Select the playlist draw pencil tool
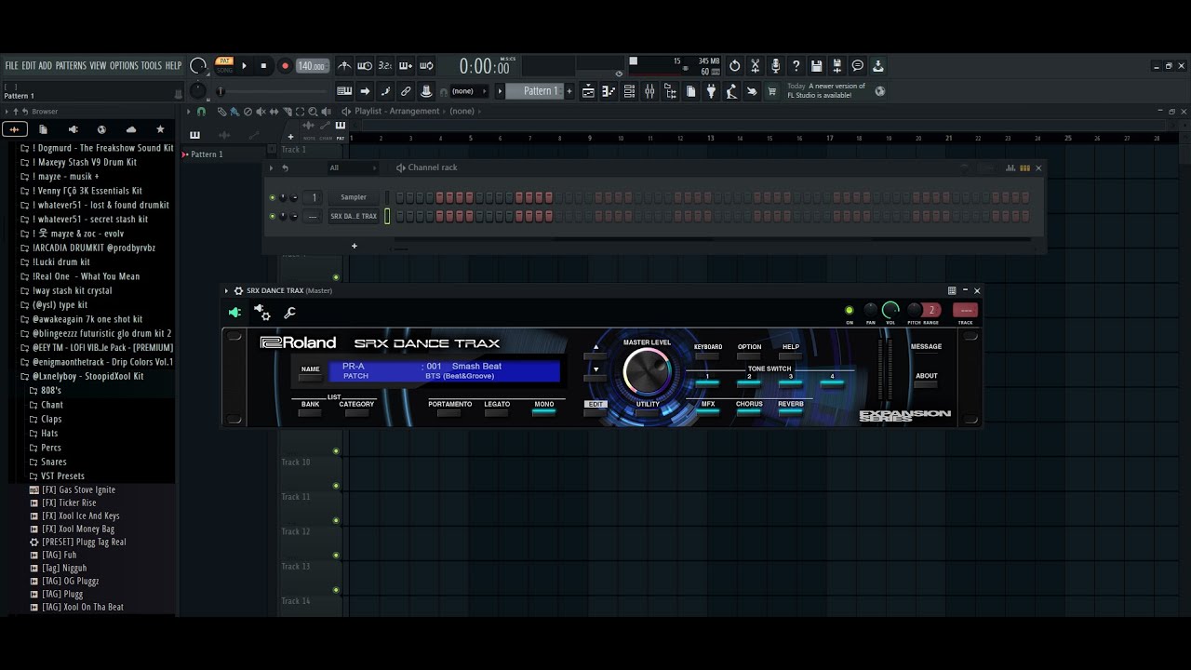Viewport: 1191px width, 670px height. click(x=222, y=112)
